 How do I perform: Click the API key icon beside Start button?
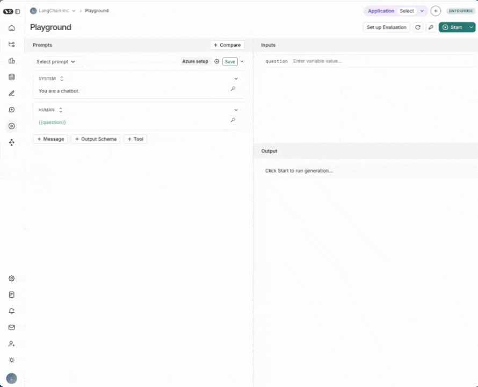[431, 27]
